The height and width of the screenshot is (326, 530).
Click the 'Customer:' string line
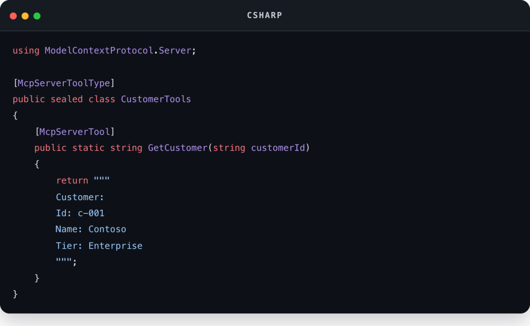[x=80, y=197]
